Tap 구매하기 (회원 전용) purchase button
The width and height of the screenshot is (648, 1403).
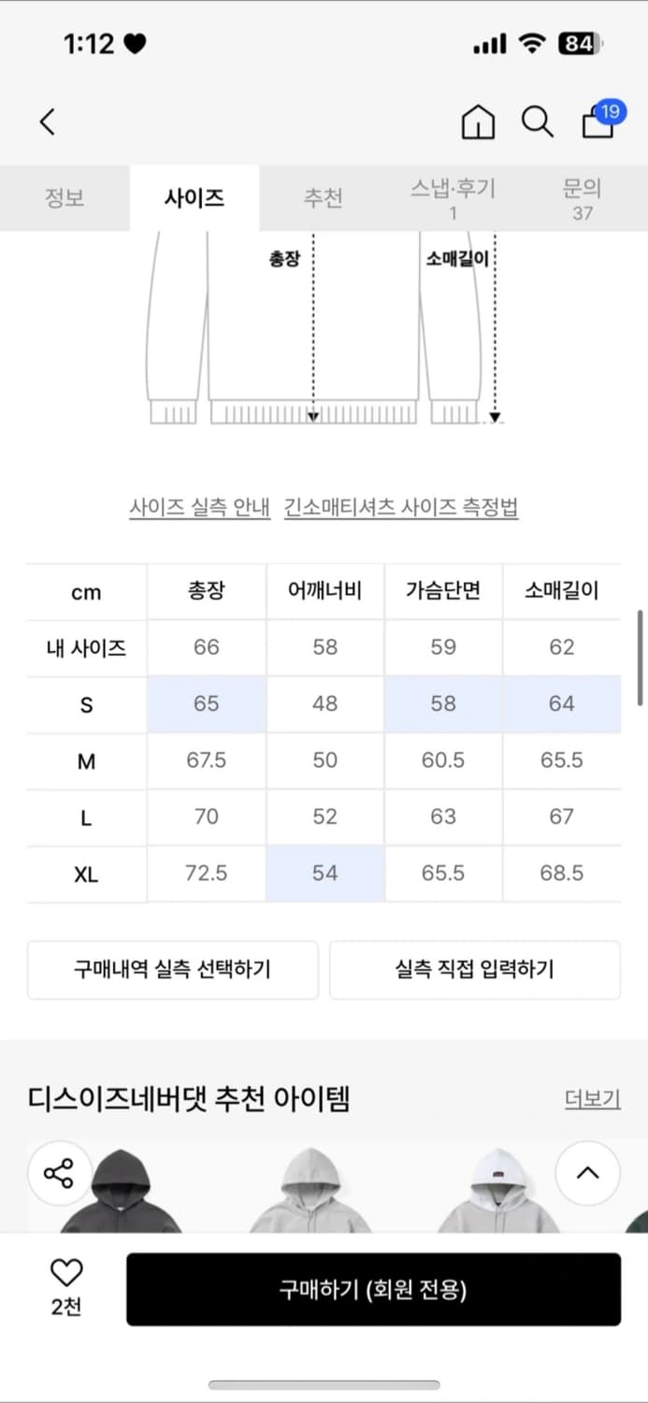click(x=373, y=1289)
